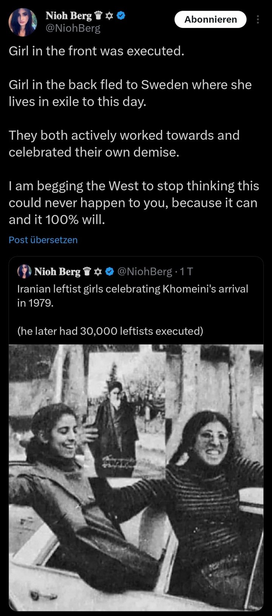Click the "Girl in the front was executed" text

96,51
